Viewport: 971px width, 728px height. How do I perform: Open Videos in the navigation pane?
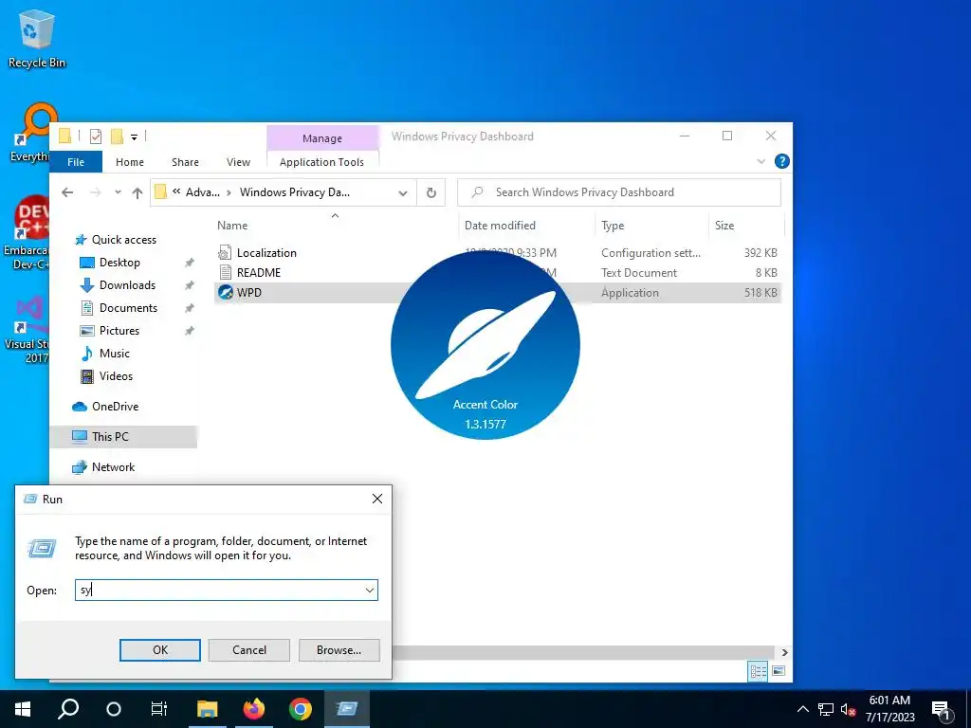(116, 376)
